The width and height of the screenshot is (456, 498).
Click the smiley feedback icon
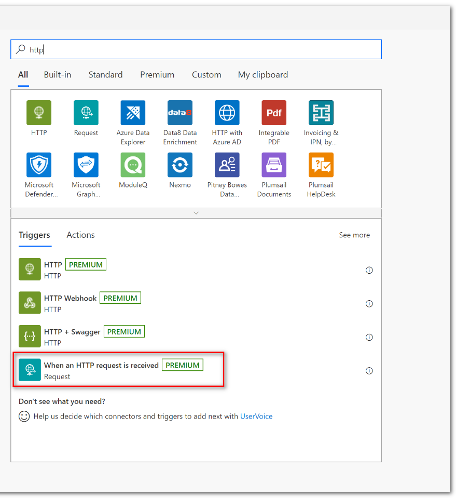click(24, 416)
